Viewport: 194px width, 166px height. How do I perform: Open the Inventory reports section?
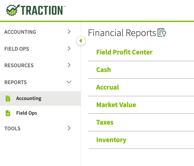[x=111, y=140]
